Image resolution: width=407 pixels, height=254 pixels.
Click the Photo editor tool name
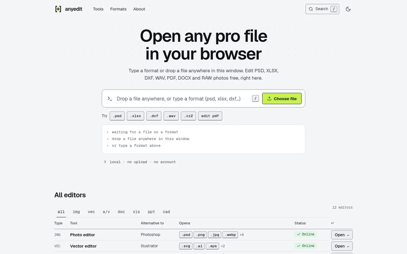click(x=83, y=235)
